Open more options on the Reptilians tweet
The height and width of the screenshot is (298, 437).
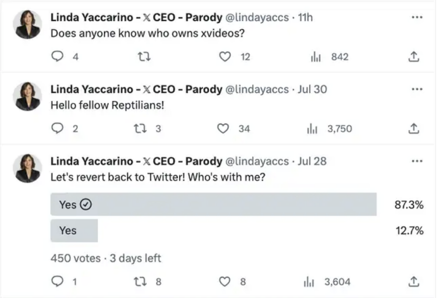pyautogui.click(x=417, y=89)
